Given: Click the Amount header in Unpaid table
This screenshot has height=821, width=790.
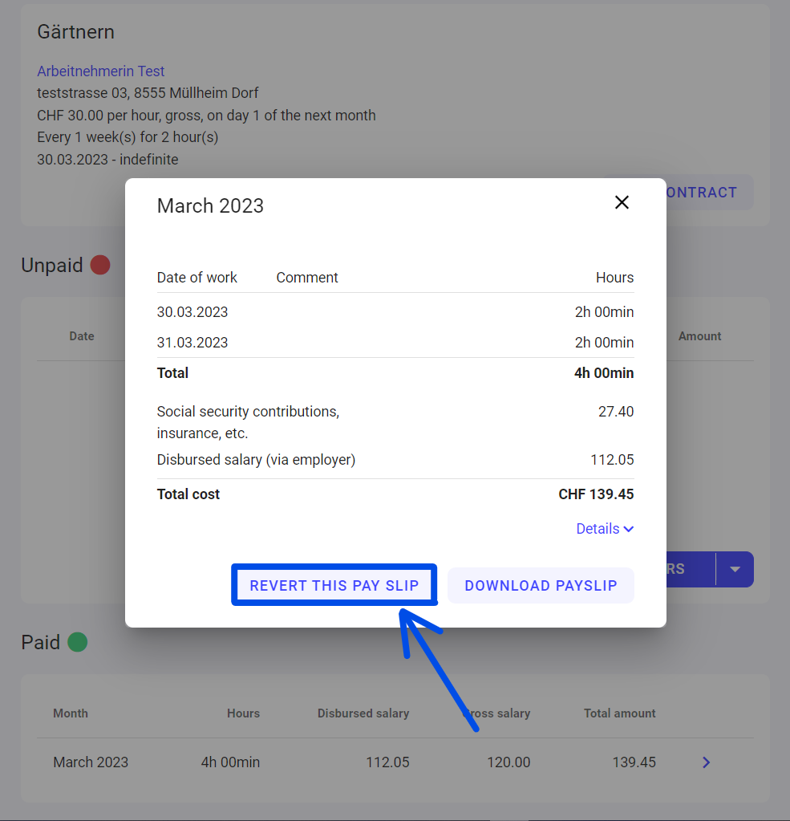Looking at the screenshot, I should click(699, 336).
